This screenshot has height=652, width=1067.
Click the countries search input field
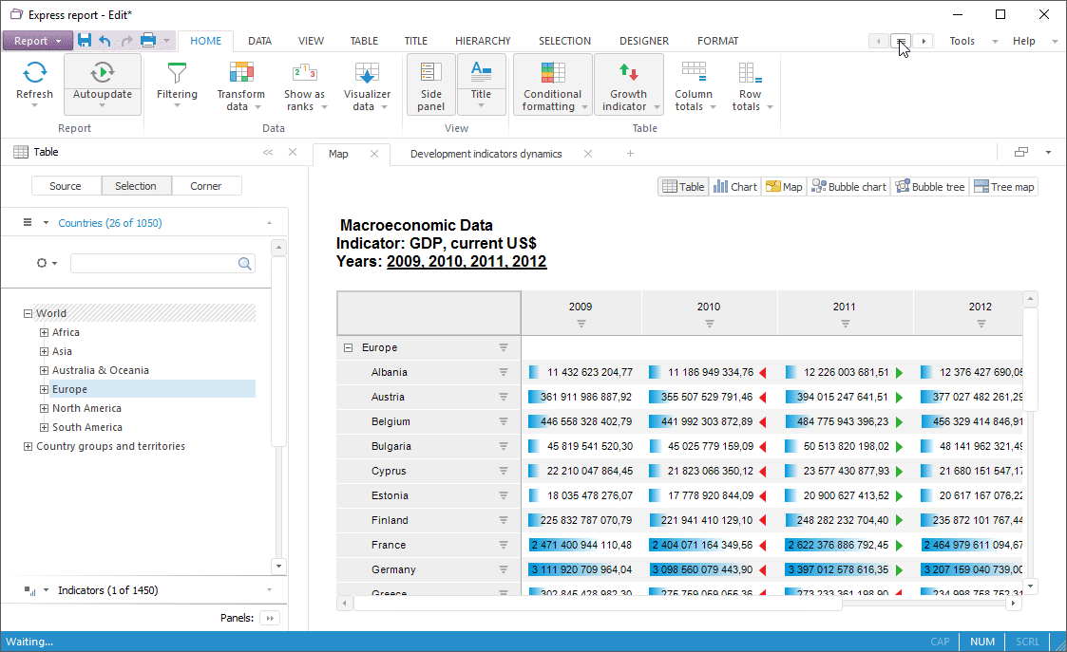tap(154, 264)
